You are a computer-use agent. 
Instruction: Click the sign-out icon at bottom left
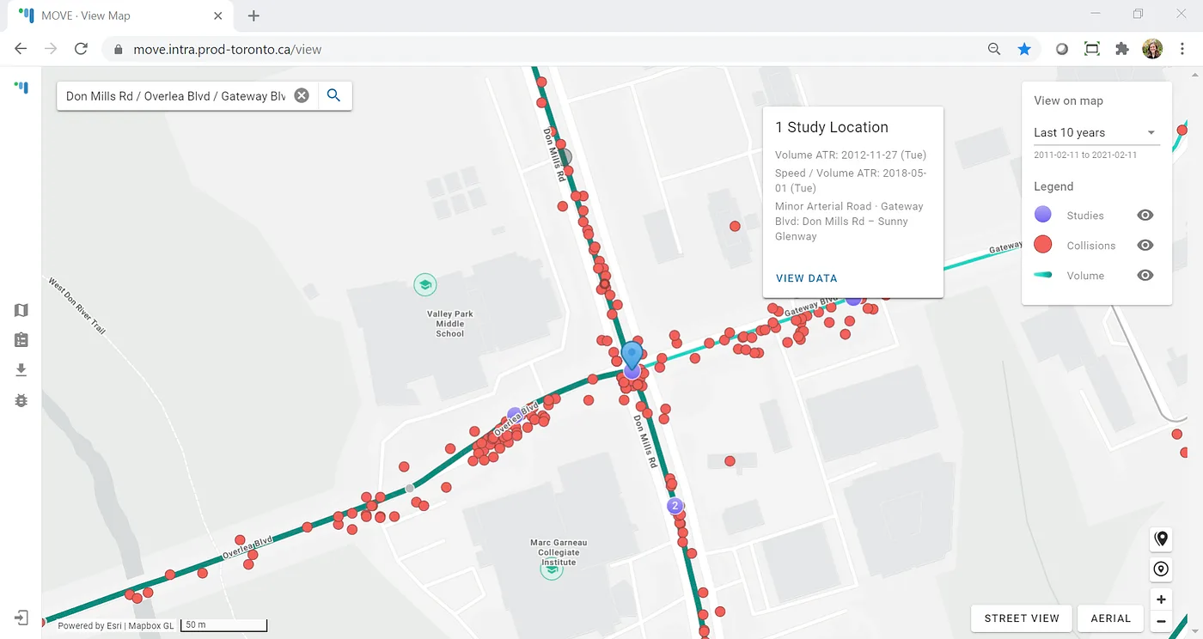pyautogui.click(x=21, y=618)
